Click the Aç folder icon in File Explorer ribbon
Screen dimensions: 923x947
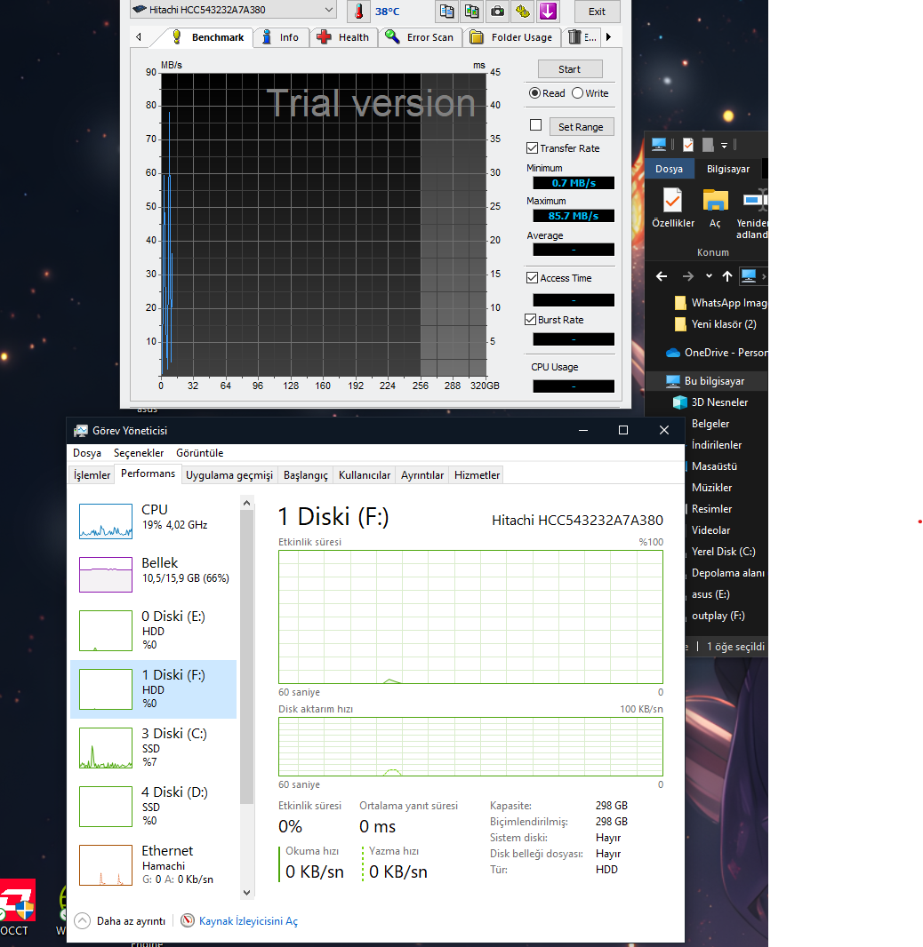coord(715,208)
